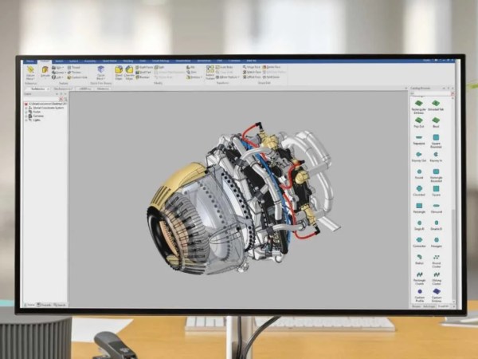Choose the Custom Emboss catalog item
478x359 pixels.
pyautogui.click(x=437, y=295)
